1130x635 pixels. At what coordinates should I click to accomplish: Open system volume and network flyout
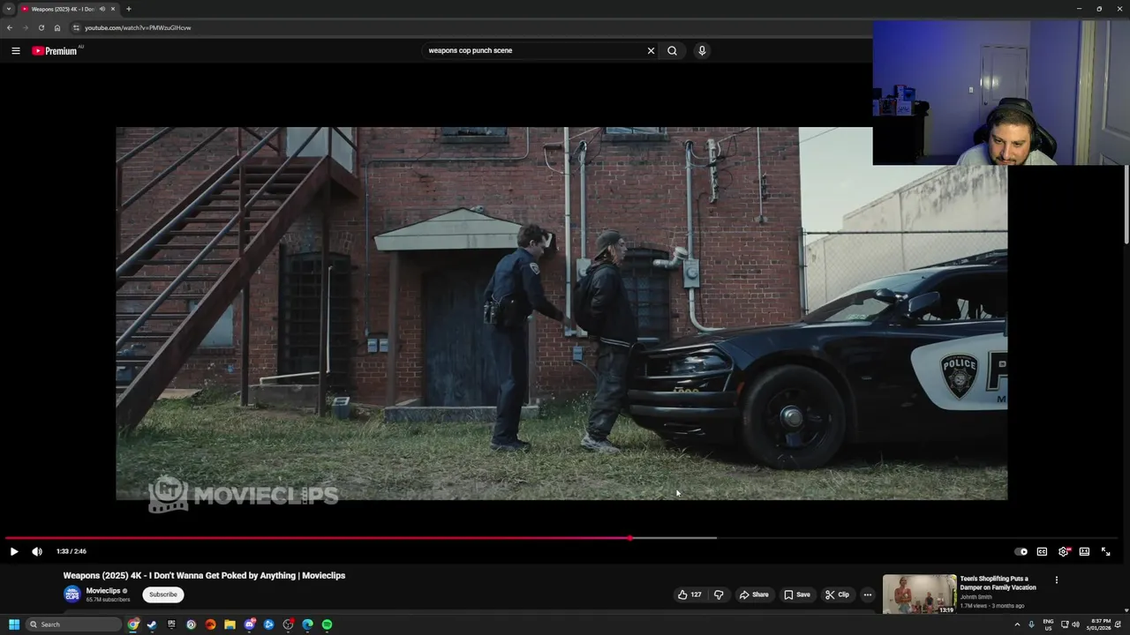coord(1070,624)
